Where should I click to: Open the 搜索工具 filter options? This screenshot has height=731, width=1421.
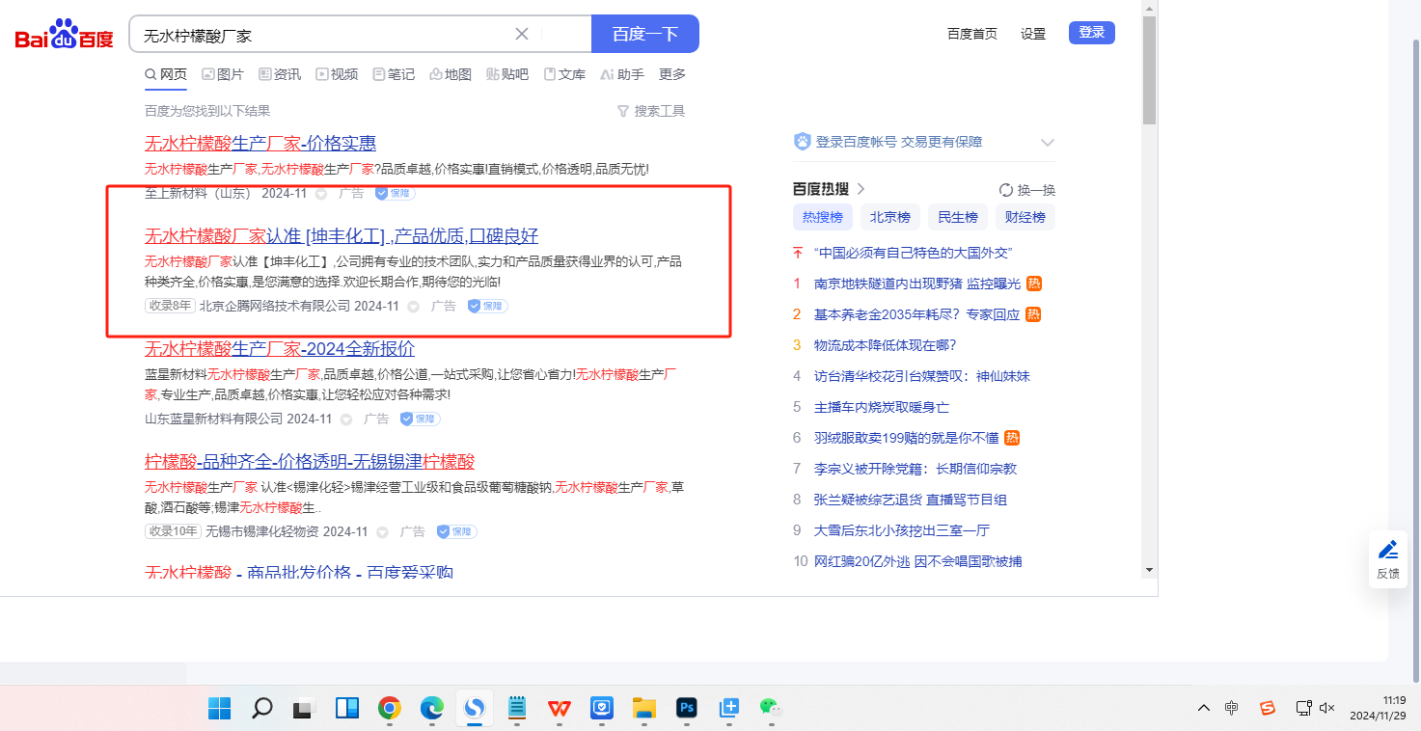[651, 111]
